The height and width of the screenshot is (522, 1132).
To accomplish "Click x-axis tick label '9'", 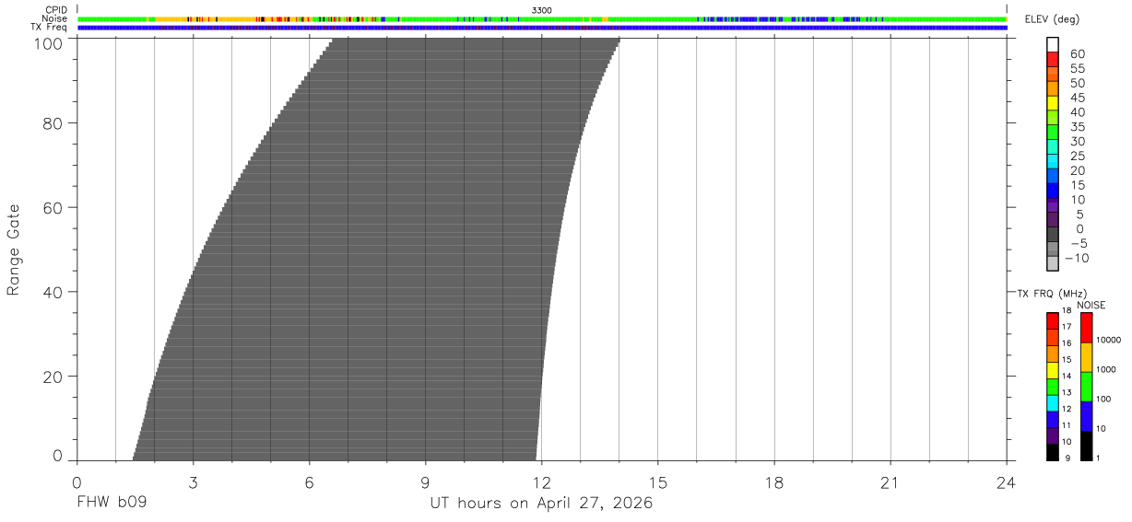I will tap(425, 483).
